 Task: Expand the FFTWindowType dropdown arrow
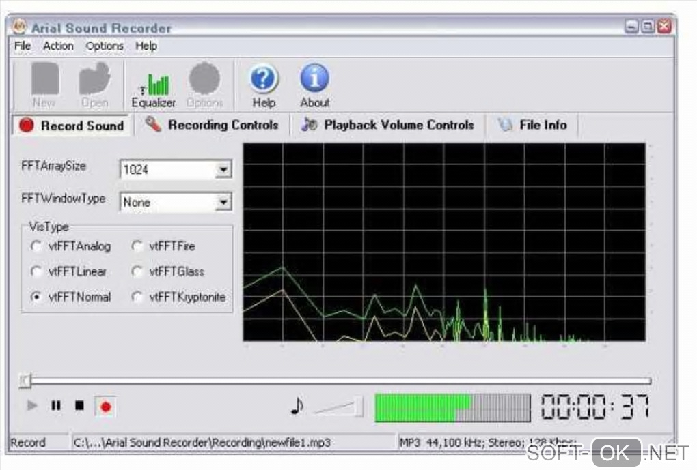pos(223,203)
